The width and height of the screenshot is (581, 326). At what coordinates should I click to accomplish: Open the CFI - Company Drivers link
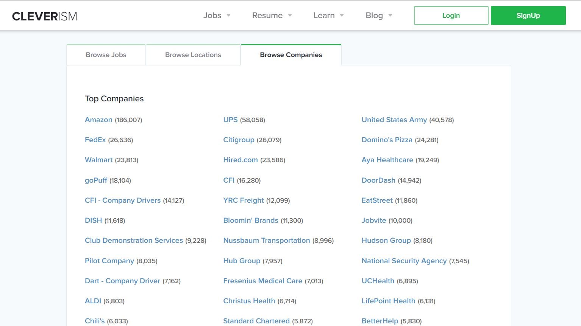(x=123, y=200)
